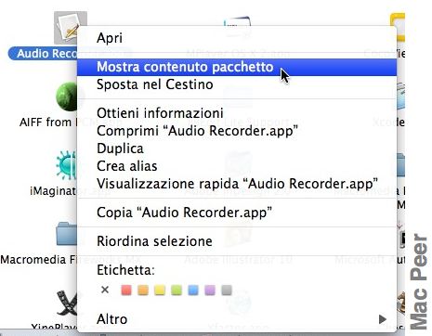This screenshot has width=432, height=336.
Task: Choose Visualizzazione rapida "Audio Recorder.app"
Action: (x=237, y=184)
